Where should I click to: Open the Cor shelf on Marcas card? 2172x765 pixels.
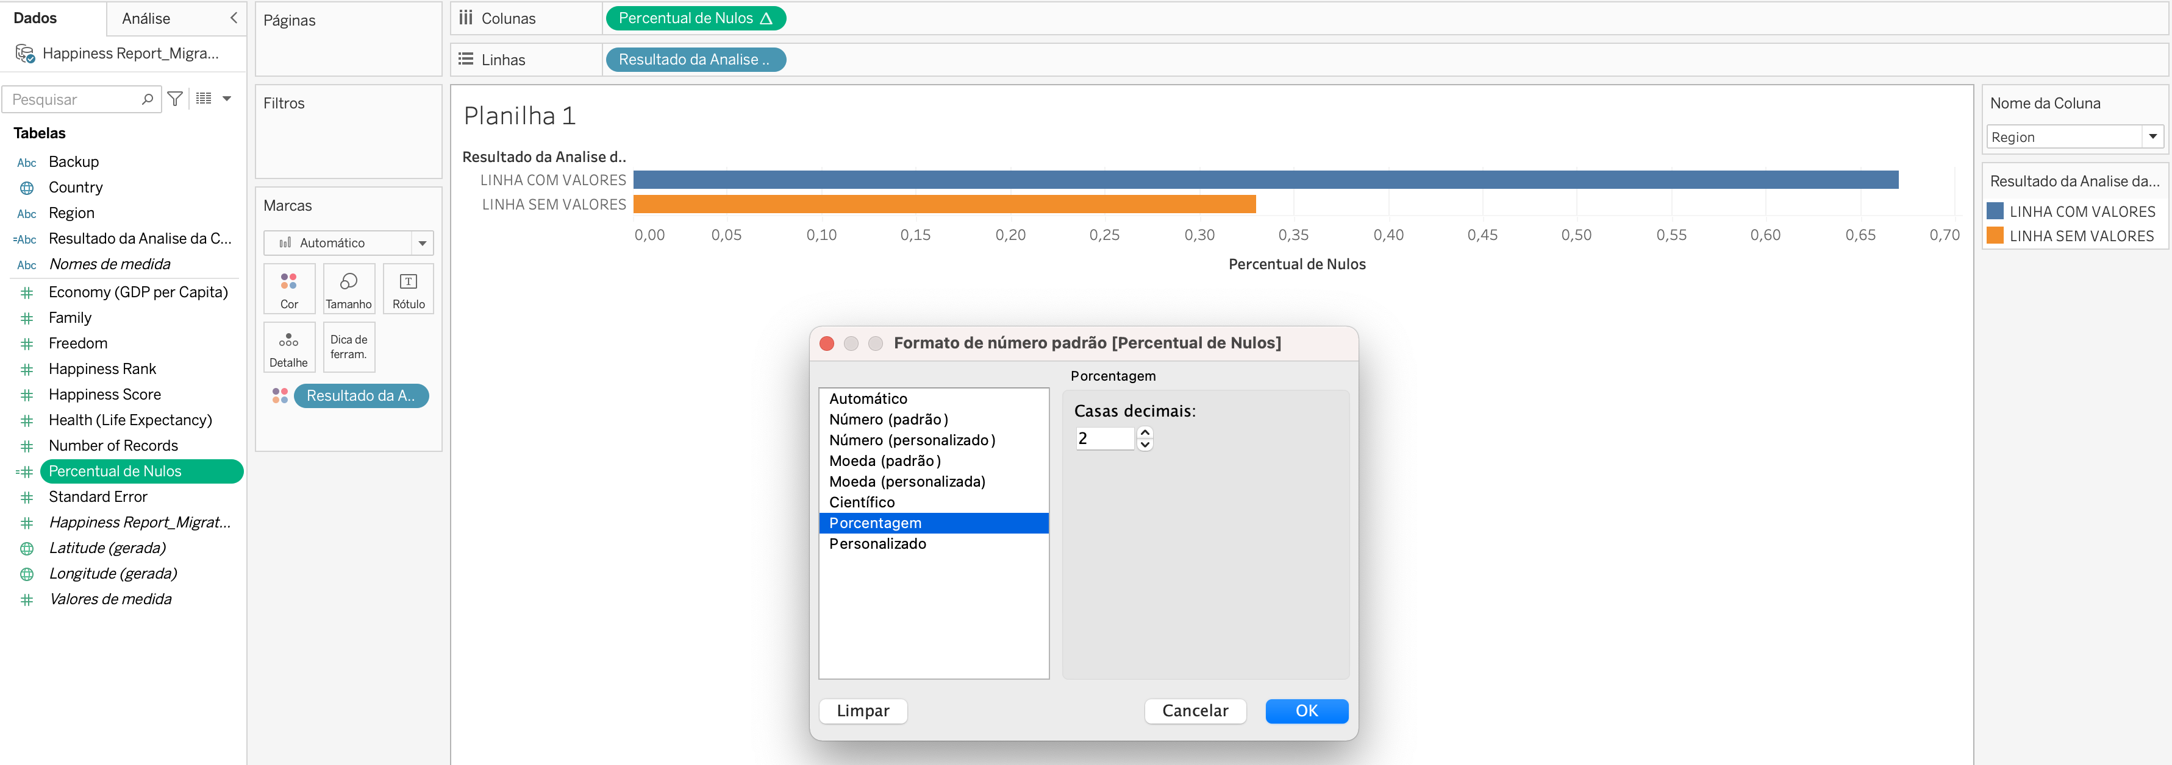coord(288,288)
